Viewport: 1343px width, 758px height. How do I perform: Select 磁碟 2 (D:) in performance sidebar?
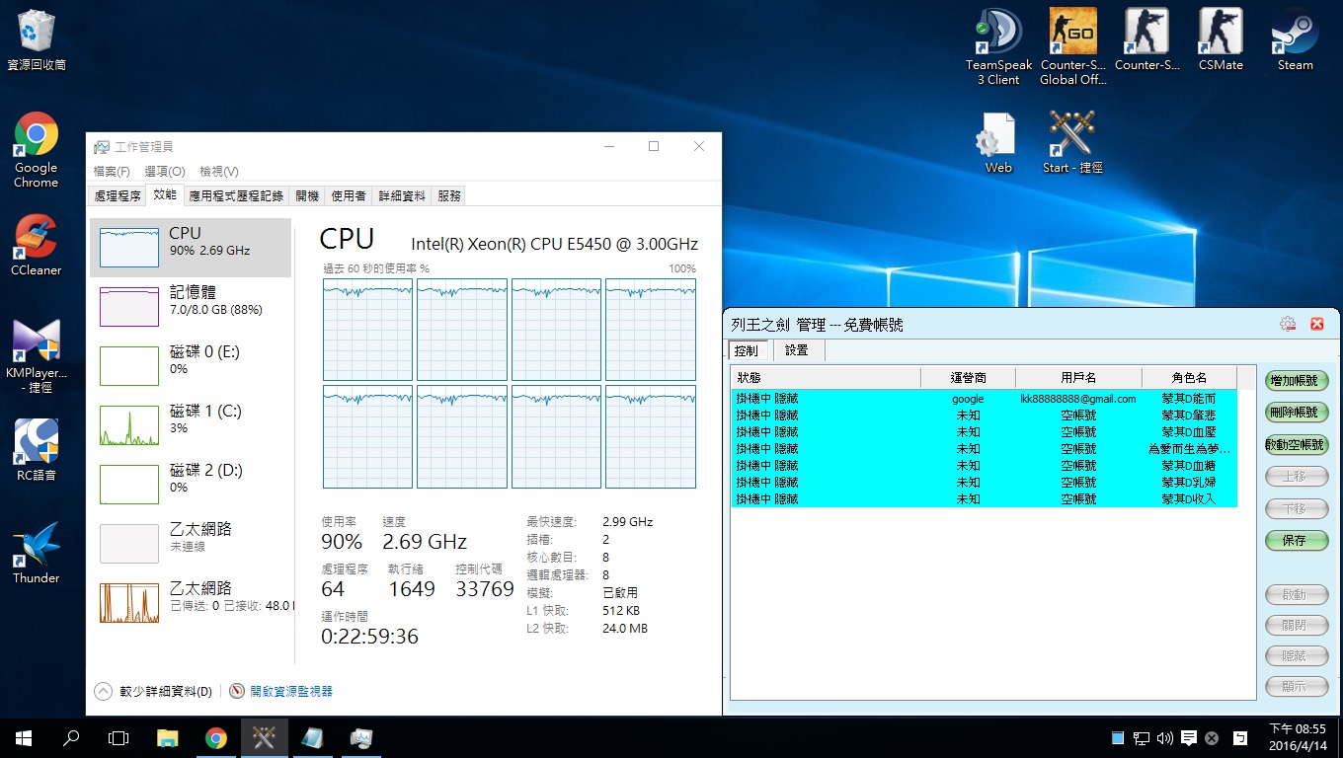tap(191, 484)
